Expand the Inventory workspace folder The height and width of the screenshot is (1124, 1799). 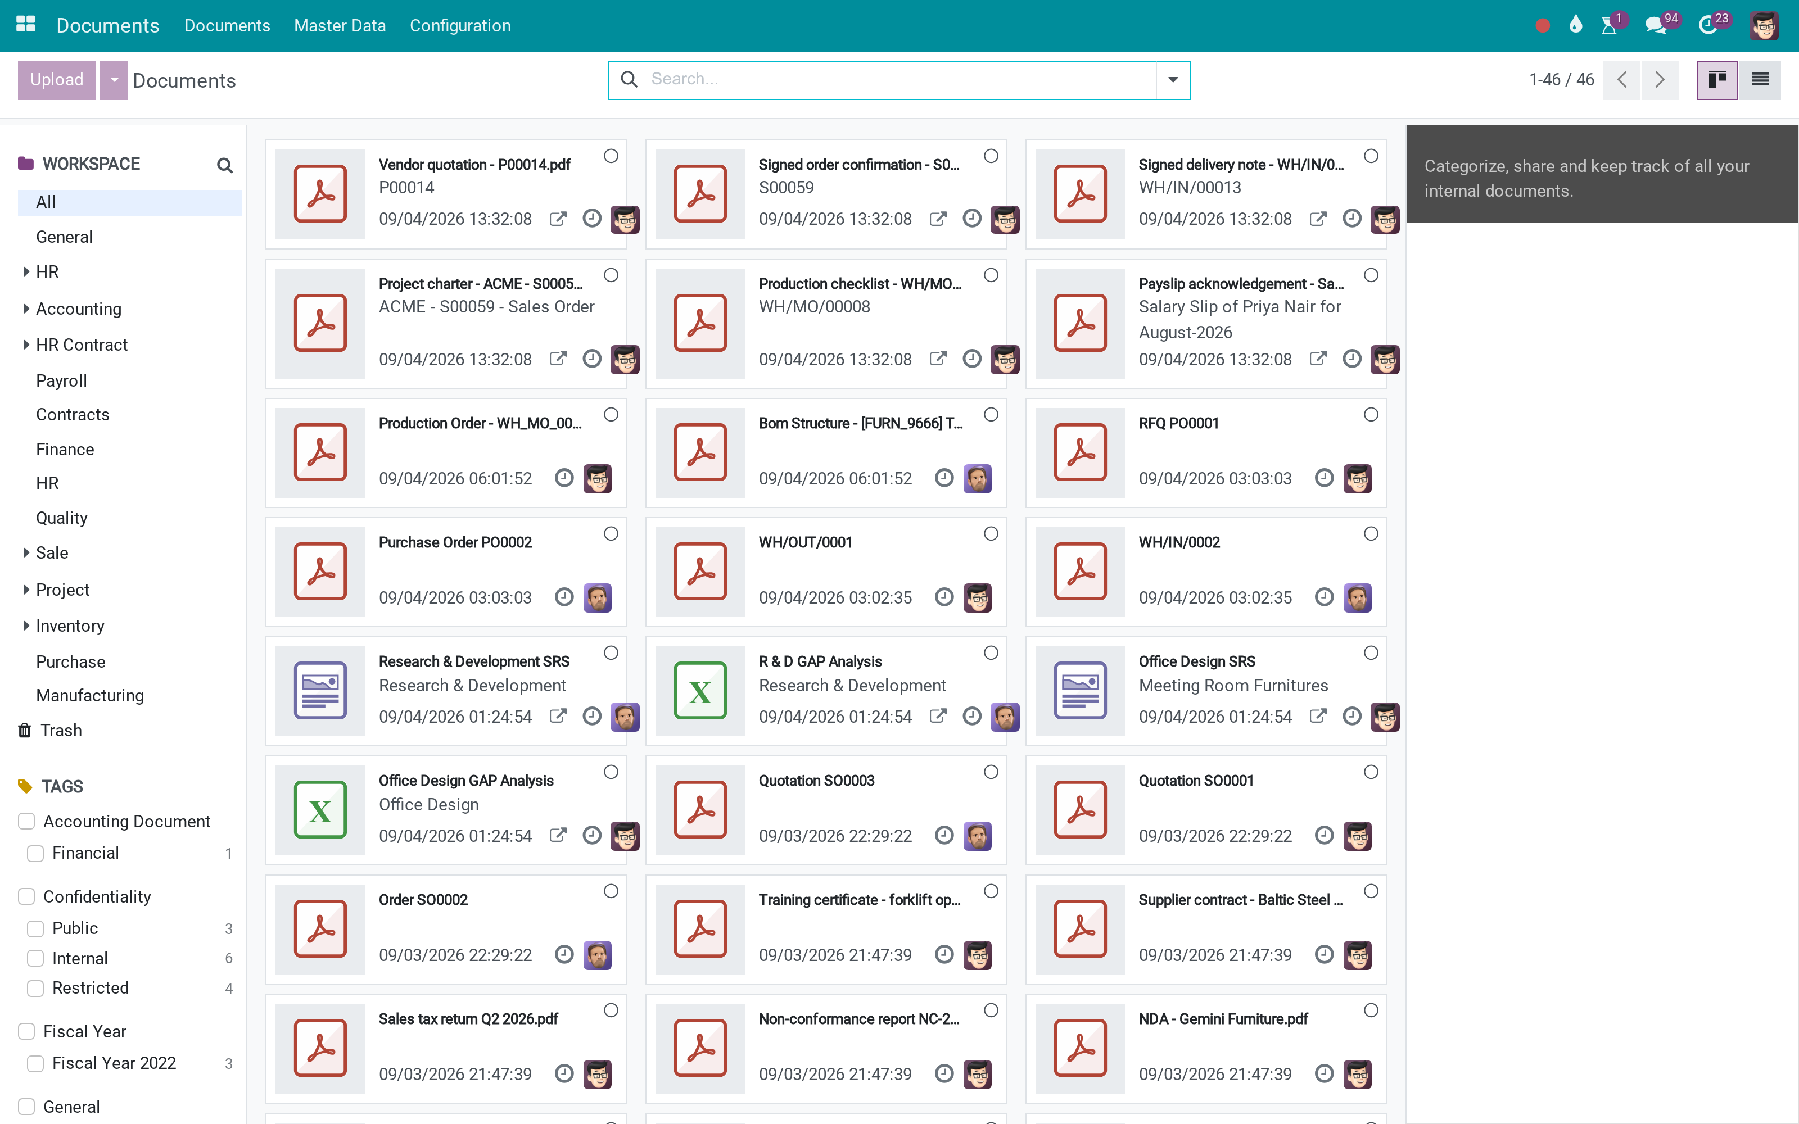click(26, 626)
